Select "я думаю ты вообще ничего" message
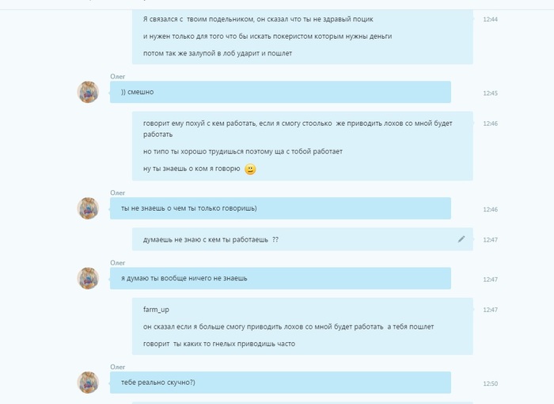554x404 pixels. 280,278
